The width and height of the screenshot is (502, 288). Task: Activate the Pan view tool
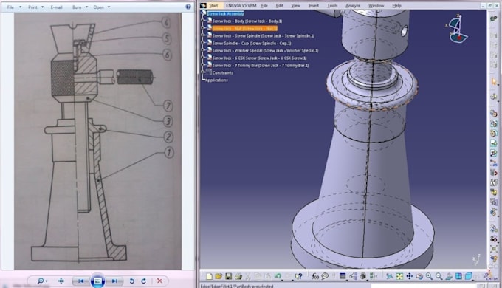(x=410, y=276)
